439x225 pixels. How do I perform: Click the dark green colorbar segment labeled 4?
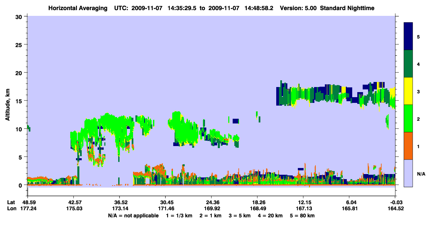pyautogui.click(x=408, y=64)
